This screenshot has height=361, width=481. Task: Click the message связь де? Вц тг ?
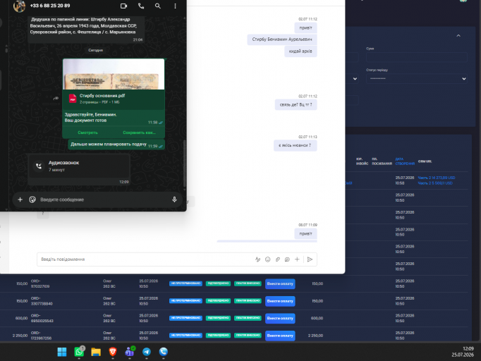296,104
